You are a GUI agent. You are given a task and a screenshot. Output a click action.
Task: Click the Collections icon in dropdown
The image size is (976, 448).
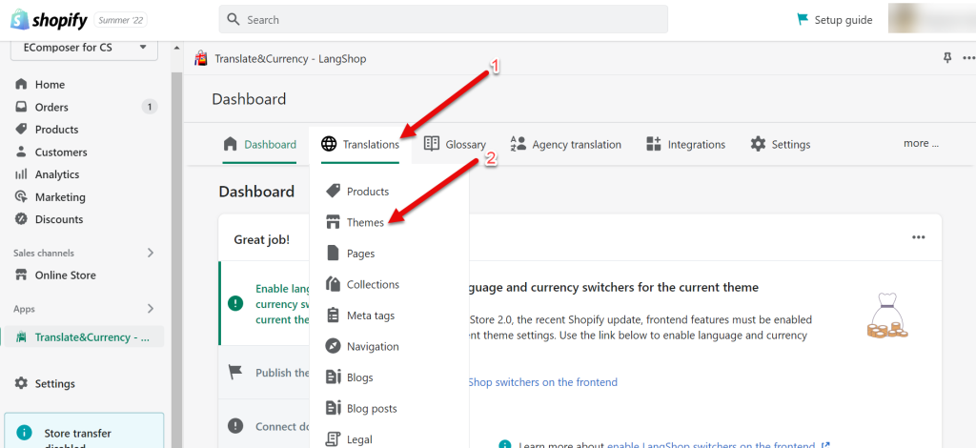coord(333,284)
